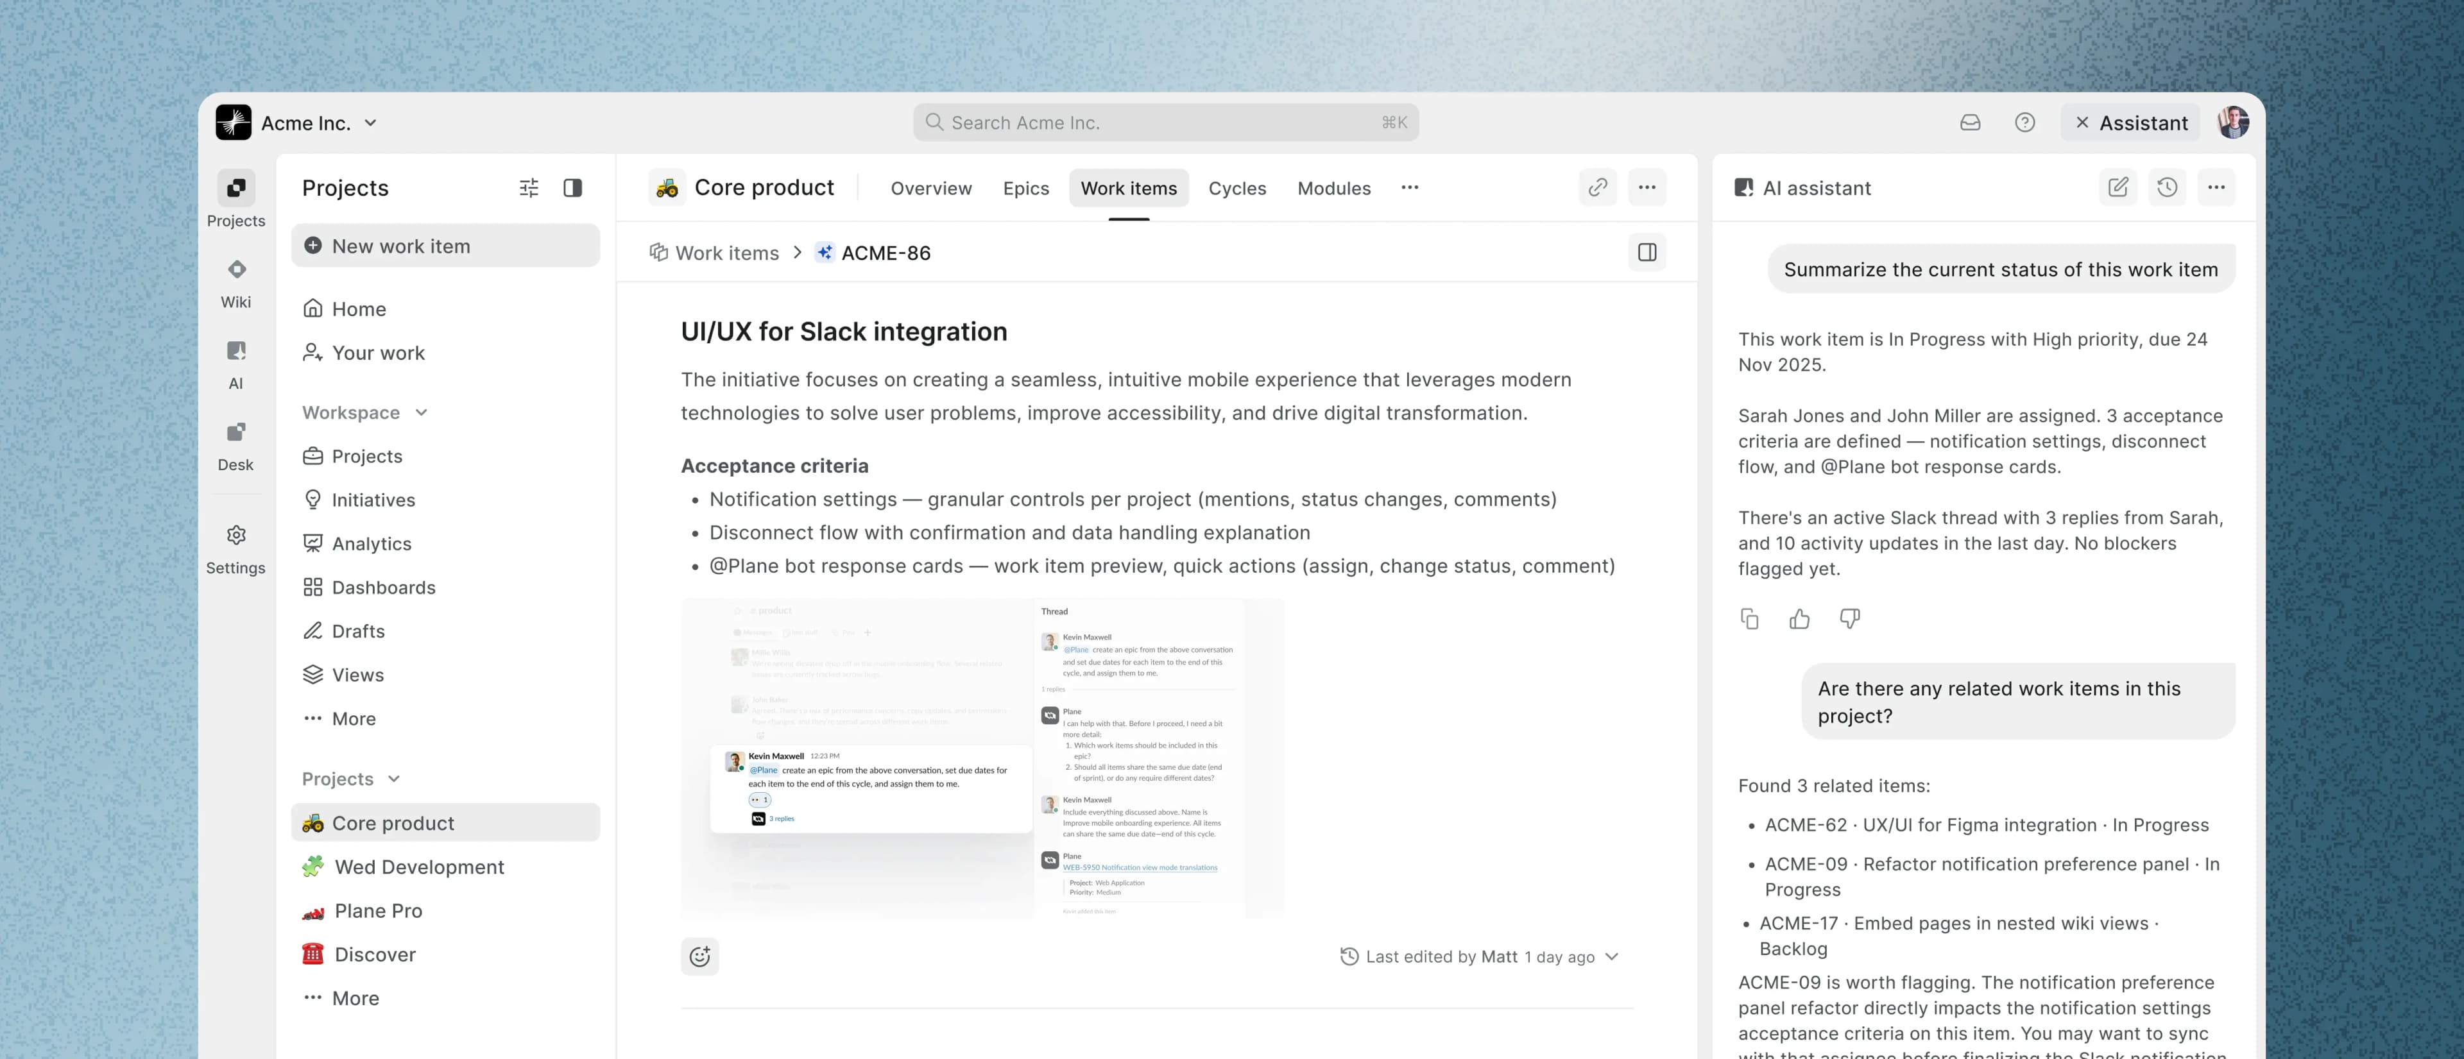Thumbs down the assistant summary response
The height and width of the screenshot is (1059, 2464).
1849,620
